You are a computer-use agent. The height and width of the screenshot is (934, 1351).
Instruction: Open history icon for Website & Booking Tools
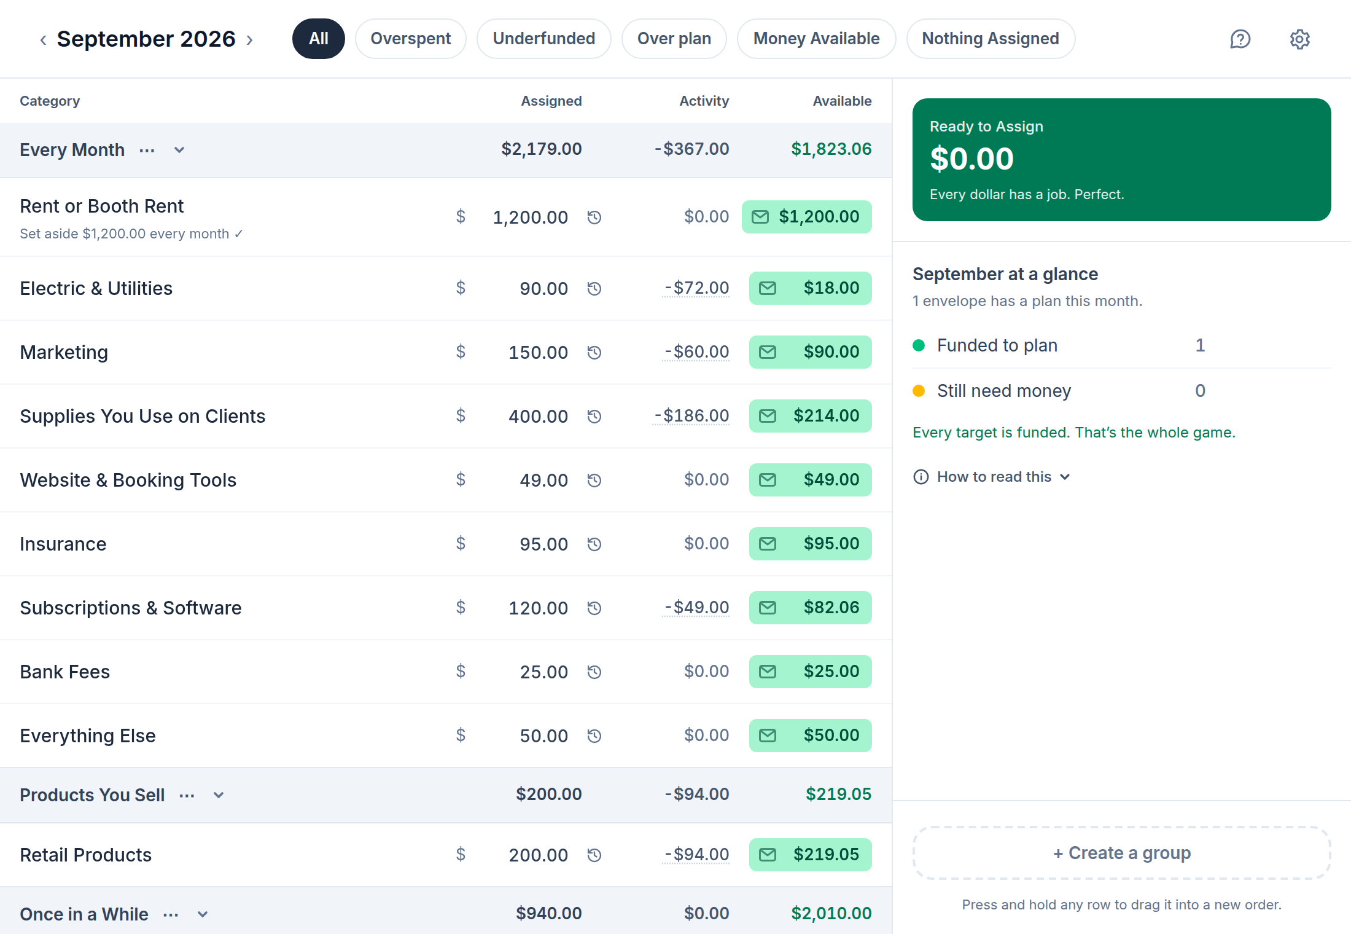594,480
